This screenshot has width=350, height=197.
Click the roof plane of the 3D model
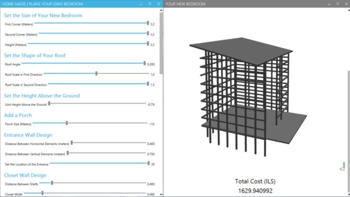[241, 51]
